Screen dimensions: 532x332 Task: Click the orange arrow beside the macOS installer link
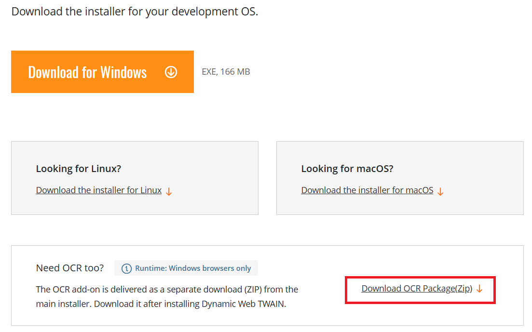click(x=440, y=191)
